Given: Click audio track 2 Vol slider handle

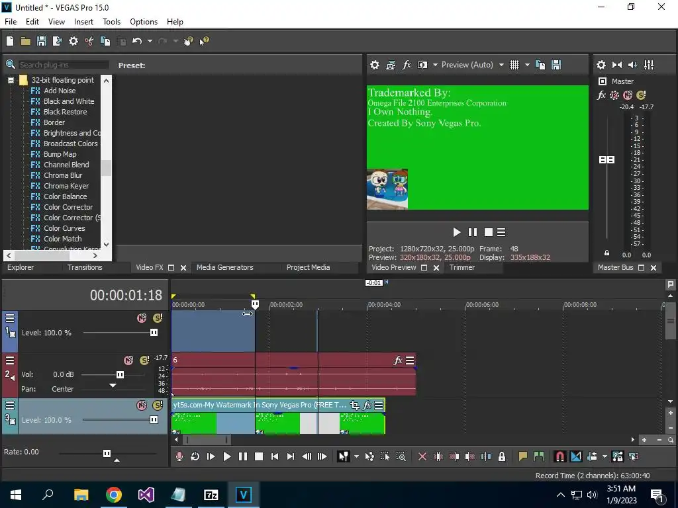Looking at the screenshot, I should [121, 374].
